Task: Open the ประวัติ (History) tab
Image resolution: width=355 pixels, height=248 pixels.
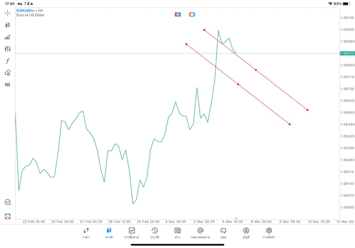Action: pos(155,232)
